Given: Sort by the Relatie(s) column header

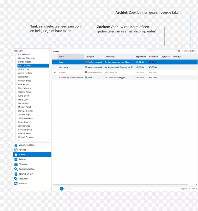Looking at the screenshot, I should coord(177,57).
